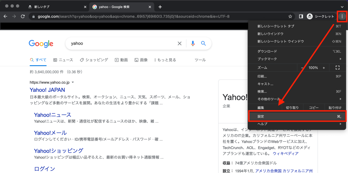The image size is (348, 173).
Task: Open the Yahoo!メール sitelink
Action: 50,133
